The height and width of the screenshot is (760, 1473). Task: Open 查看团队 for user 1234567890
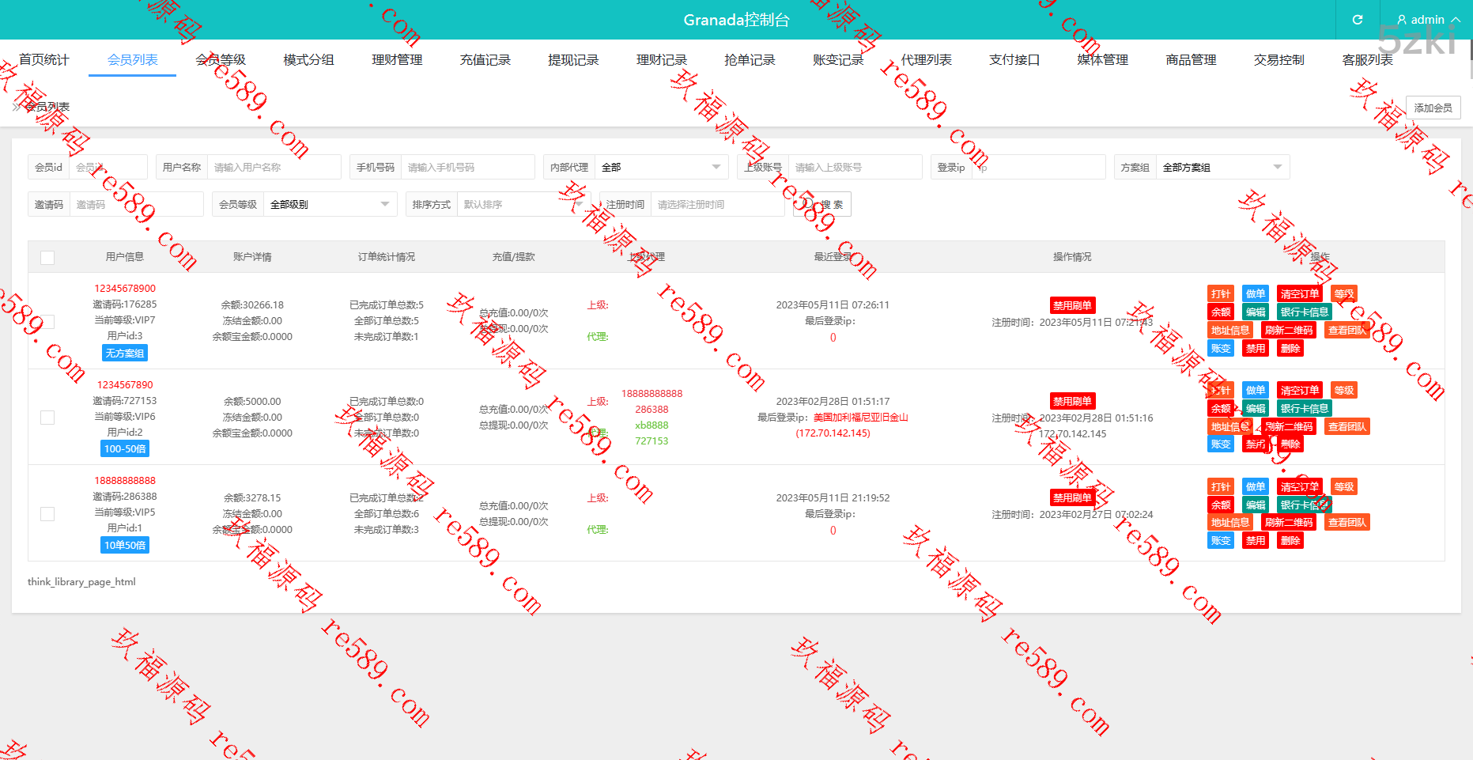tap(1347, 427)
